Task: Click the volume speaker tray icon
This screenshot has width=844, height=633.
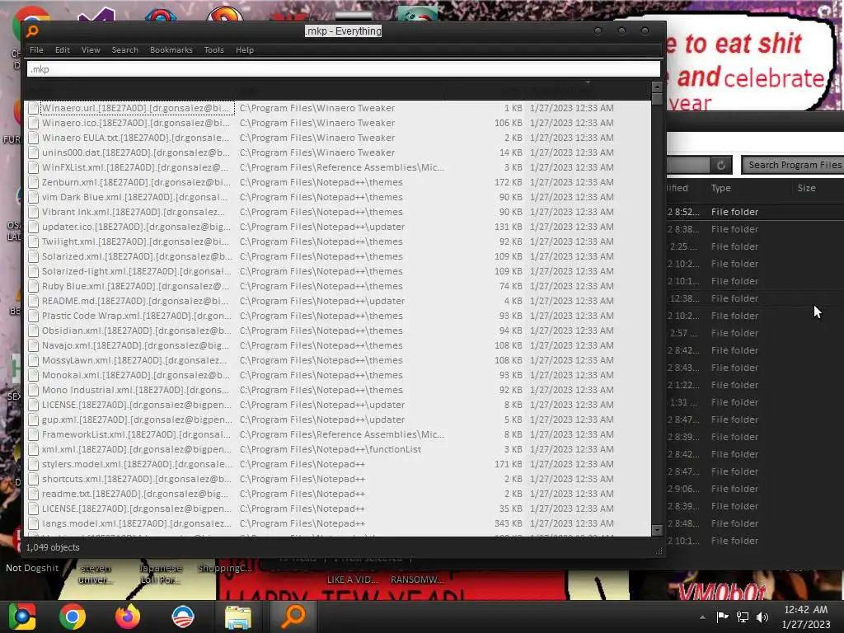Action: 762,617
